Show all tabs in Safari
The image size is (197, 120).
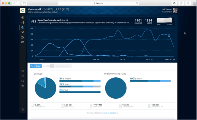point(188,3)
